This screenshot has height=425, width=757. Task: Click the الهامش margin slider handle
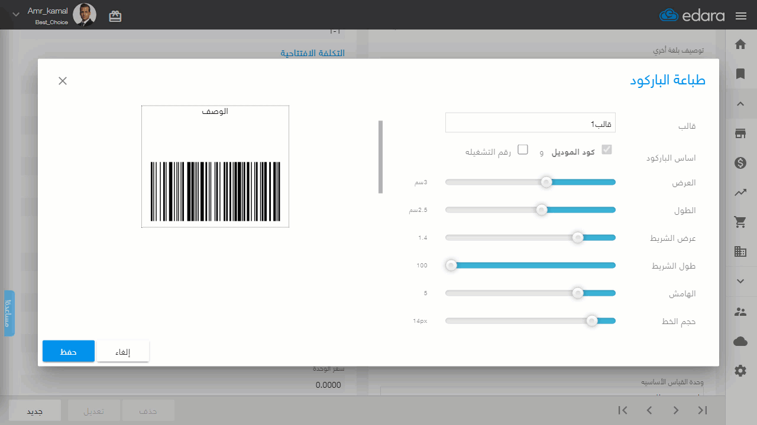click(x=578, y=293)
